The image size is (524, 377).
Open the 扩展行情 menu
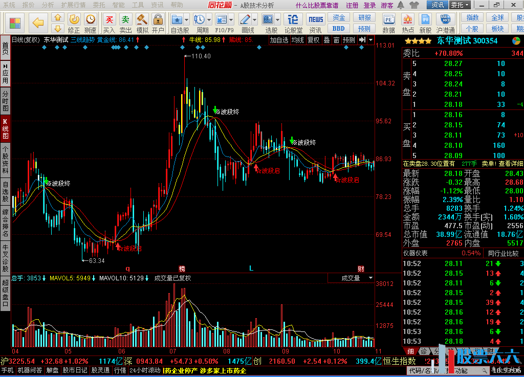coord(73,5)
